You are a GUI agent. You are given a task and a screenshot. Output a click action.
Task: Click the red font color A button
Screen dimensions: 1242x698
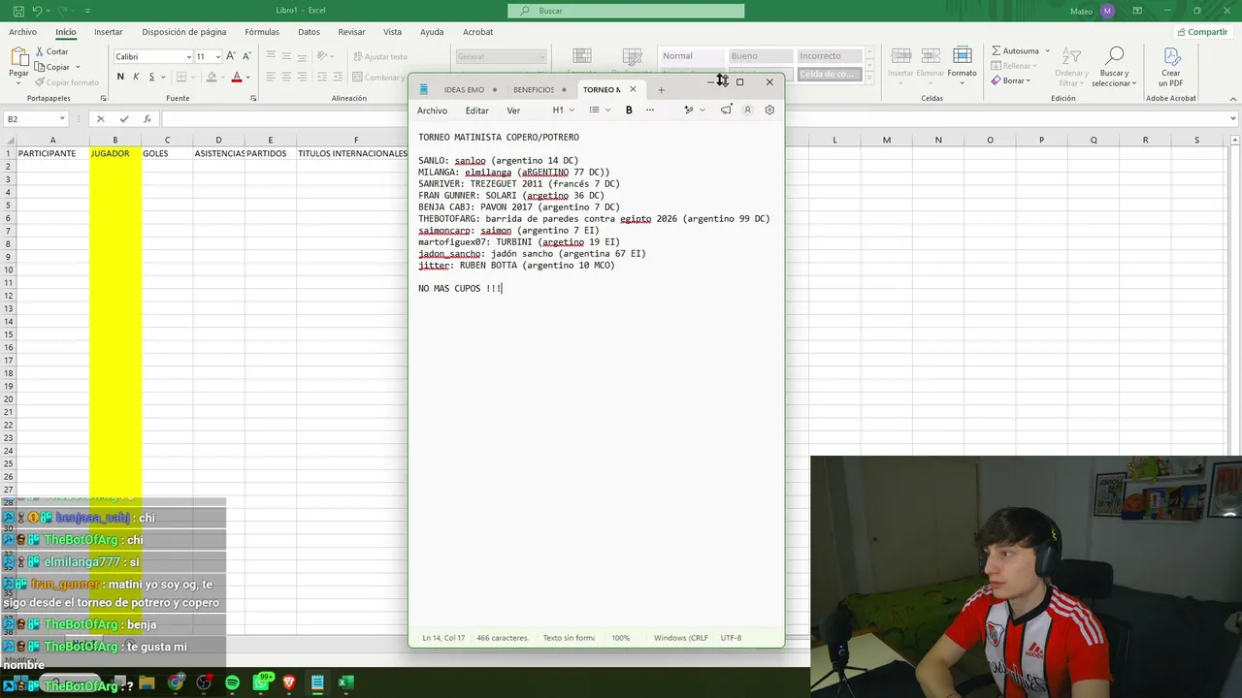(x=237, y=77)
